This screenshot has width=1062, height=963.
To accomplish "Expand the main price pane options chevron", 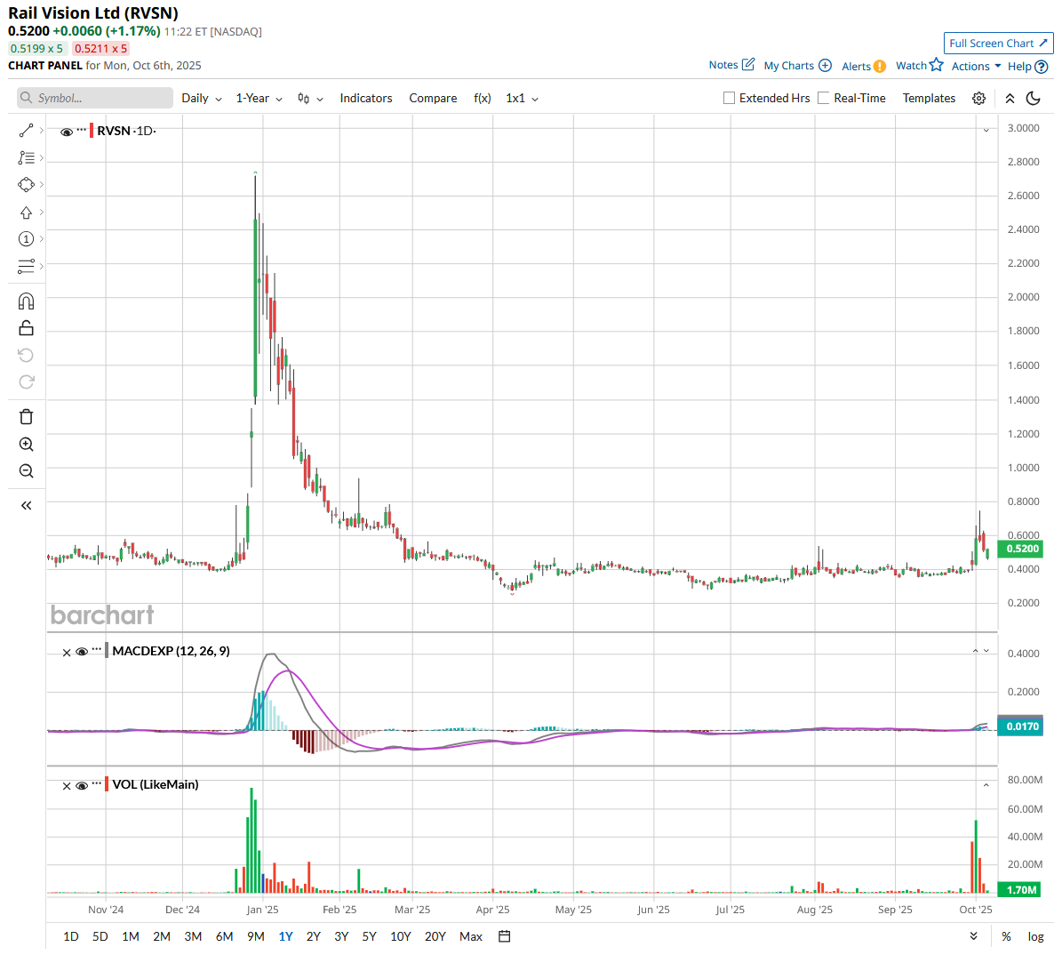I will tap(986, 130).
